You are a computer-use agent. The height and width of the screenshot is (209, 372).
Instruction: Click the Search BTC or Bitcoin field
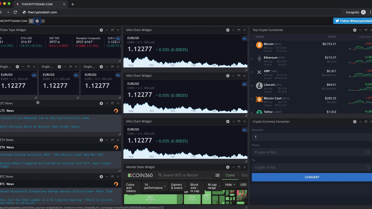pyautogui.click(x=185, y=175)
